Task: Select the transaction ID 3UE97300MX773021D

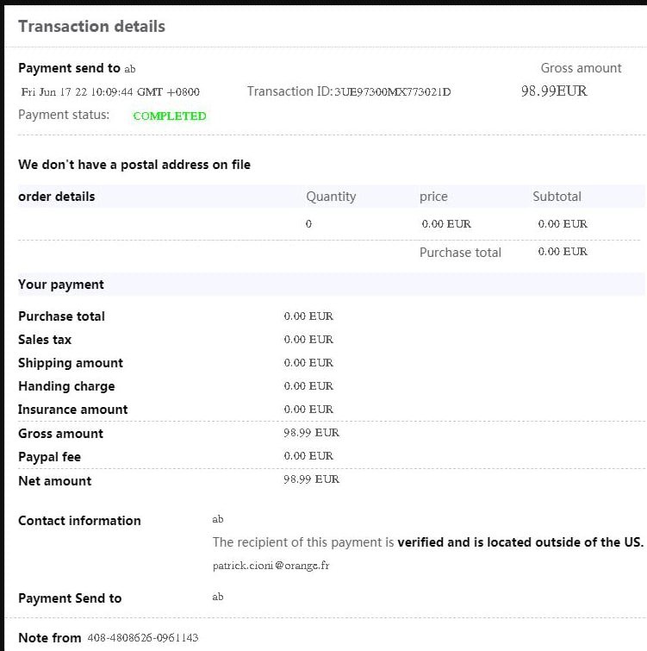Action: coord(392,91)
